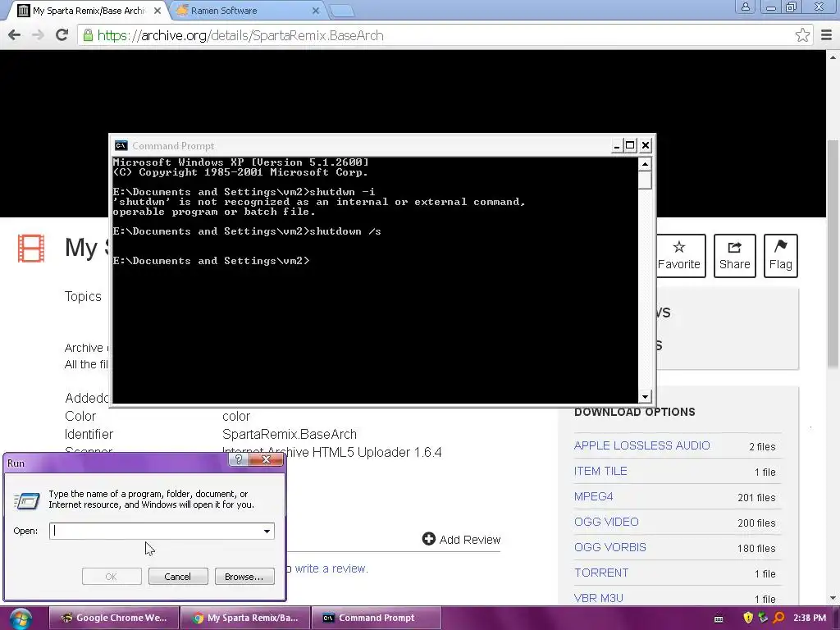840x630 pixels.
Task: Open the VBR M3U download option
Action: pos(598,598)
